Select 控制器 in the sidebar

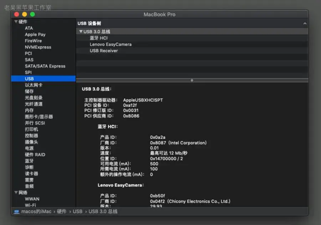pyautogui.click(x=31, y=135)
